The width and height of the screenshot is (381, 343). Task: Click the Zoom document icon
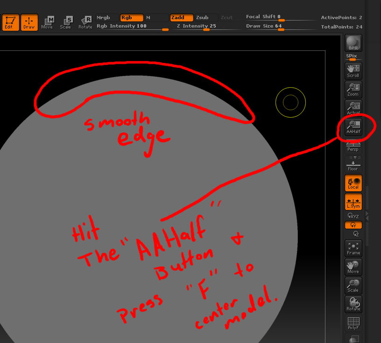click(353, 90)
